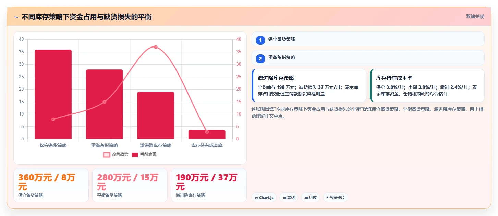The height and width of the screenshot is (216, 498).
Task: Click the lightning icon beside the title
Action: (16, 17)
